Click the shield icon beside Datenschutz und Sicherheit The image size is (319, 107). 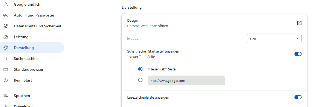[x=6, y=26]
